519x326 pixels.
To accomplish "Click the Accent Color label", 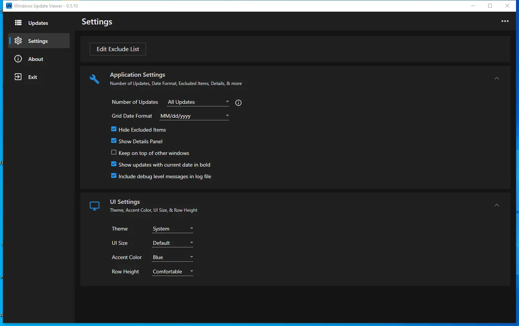I will 127,258.
